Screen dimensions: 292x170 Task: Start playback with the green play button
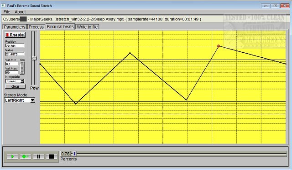[12, 157]
